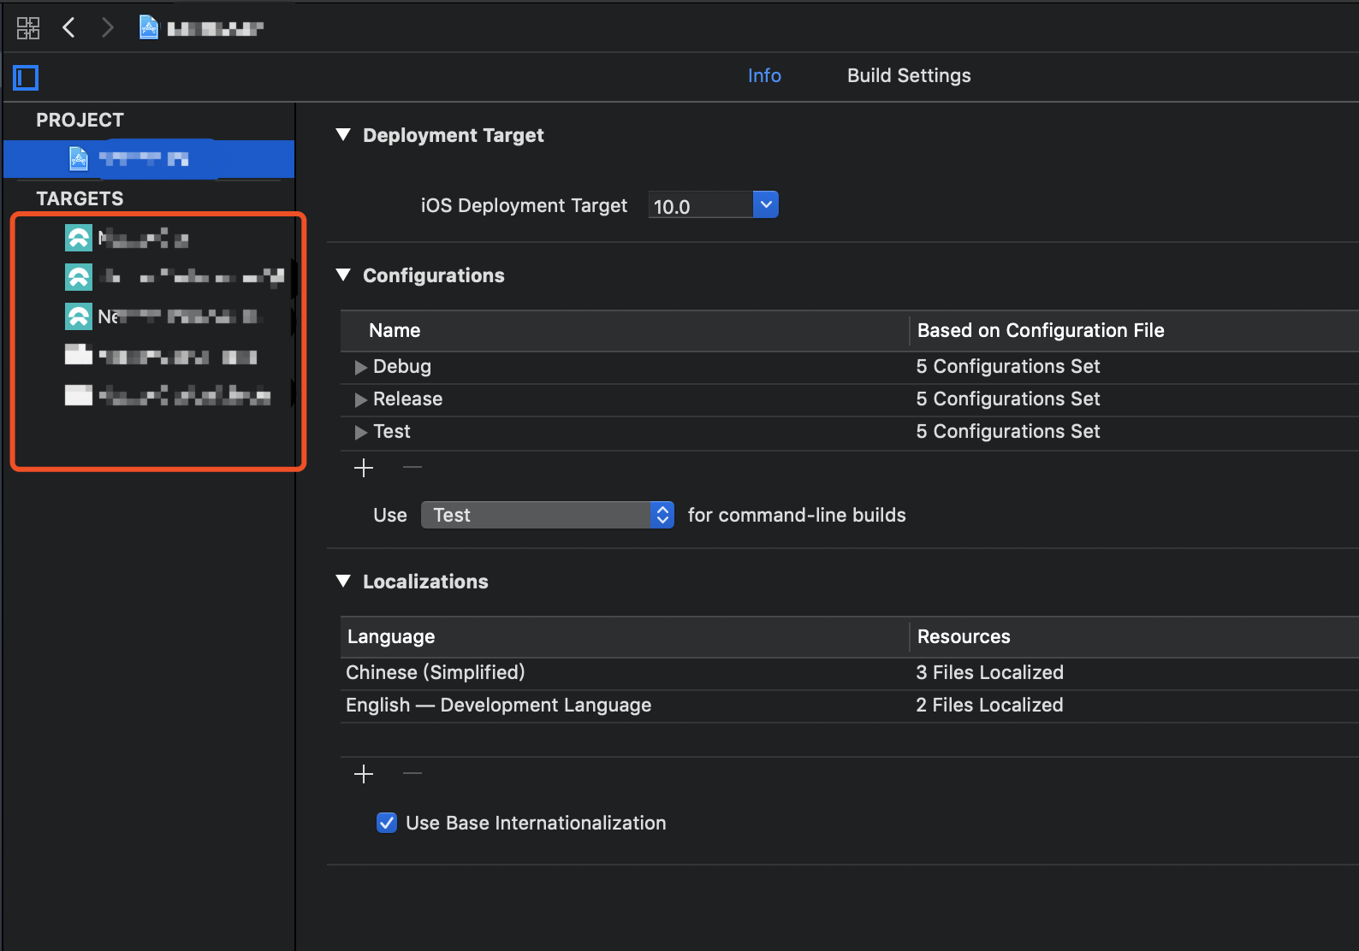Select the first target app icon
The image size is (1359, 951).
[x=79, y=238]
